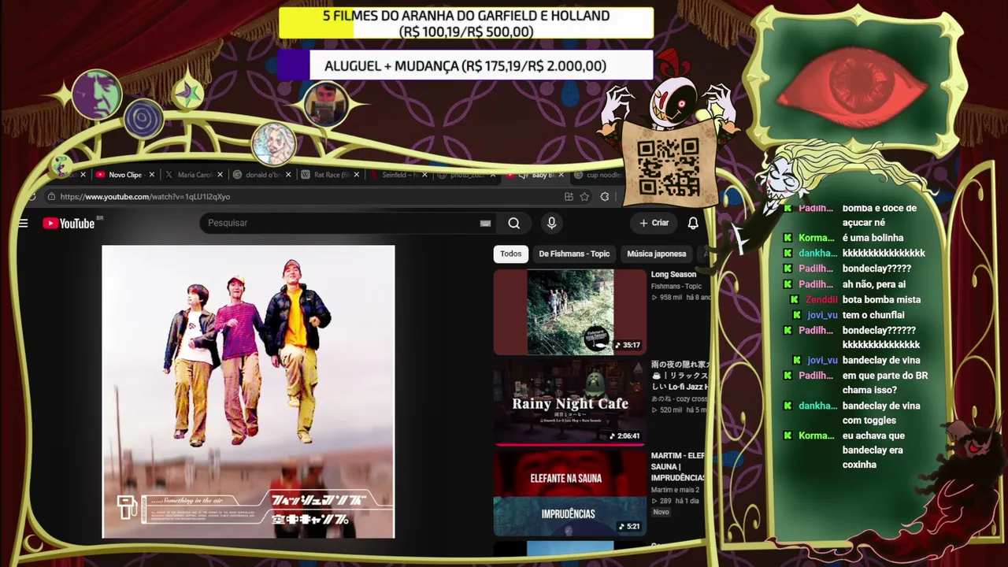Click the Fishmans album cover in player

tap(248, 391)
